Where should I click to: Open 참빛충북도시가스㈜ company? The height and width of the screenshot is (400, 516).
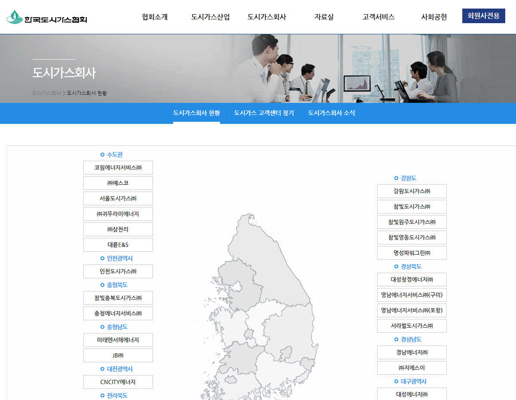(x=118, y=298)
